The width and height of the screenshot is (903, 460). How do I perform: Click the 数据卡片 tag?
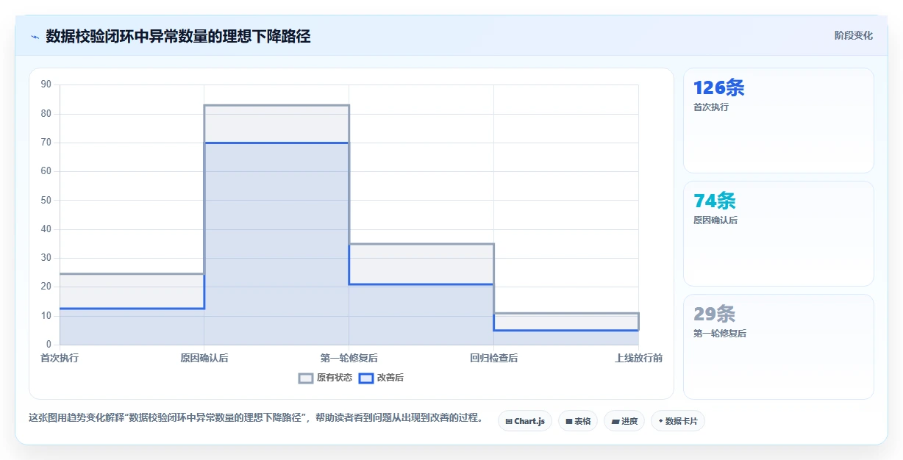(678, 421)
